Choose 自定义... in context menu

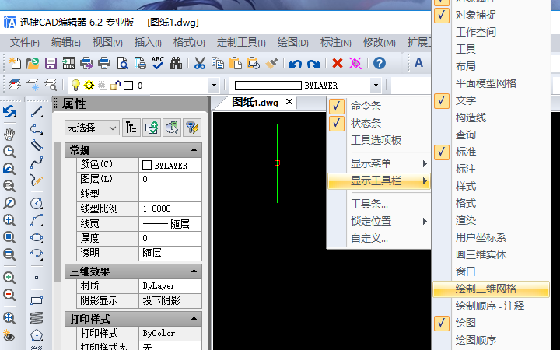[x=369, y=238]
